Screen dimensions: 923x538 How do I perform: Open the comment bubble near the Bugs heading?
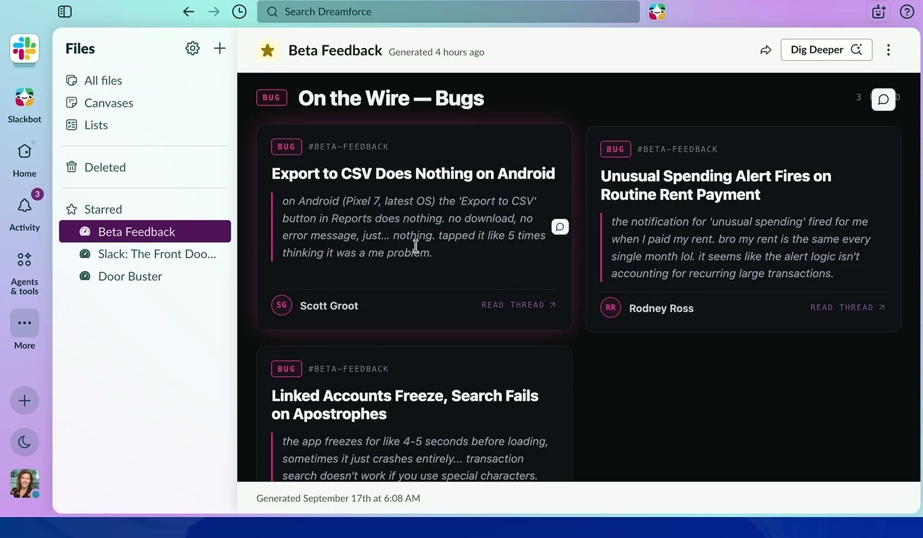883,99
